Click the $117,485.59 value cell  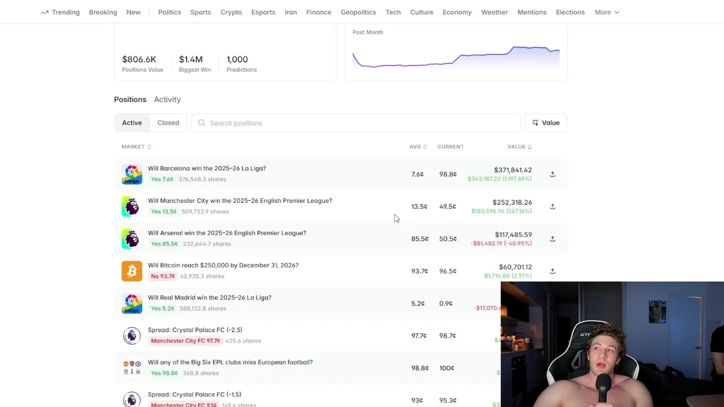point(513,235)
